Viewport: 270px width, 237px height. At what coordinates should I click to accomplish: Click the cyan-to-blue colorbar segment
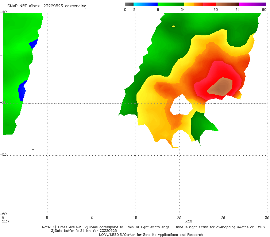146,4
